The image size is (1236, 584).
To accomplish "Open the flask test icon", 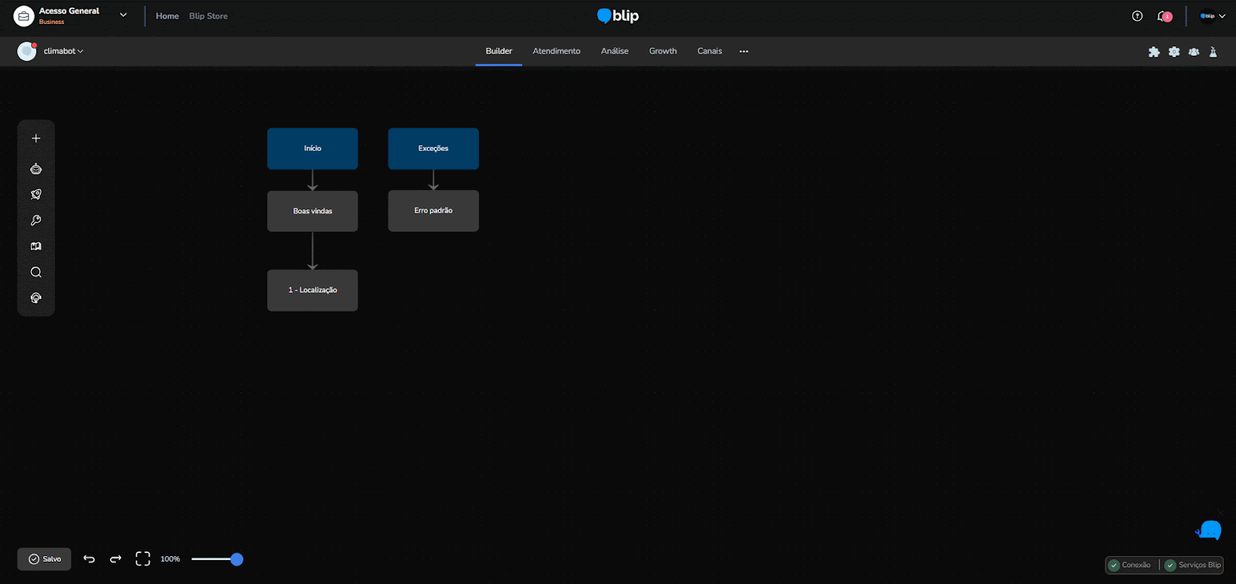I will [x=1213, y=52].
